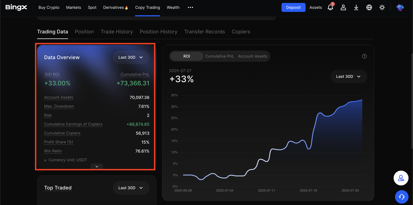This screenshot has width=413, height=205.
Task: Click the chart help question mark icon
Action: [x=364, y=56]
